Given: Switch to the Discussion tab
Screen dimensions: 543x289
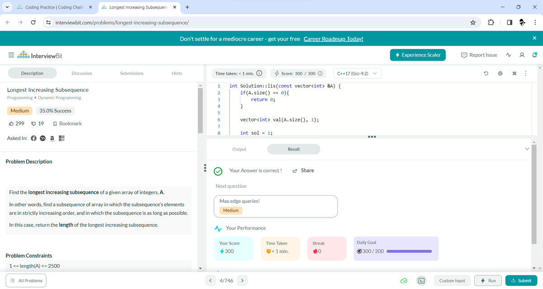Looking at the screenshot, I should coord(82,73).
